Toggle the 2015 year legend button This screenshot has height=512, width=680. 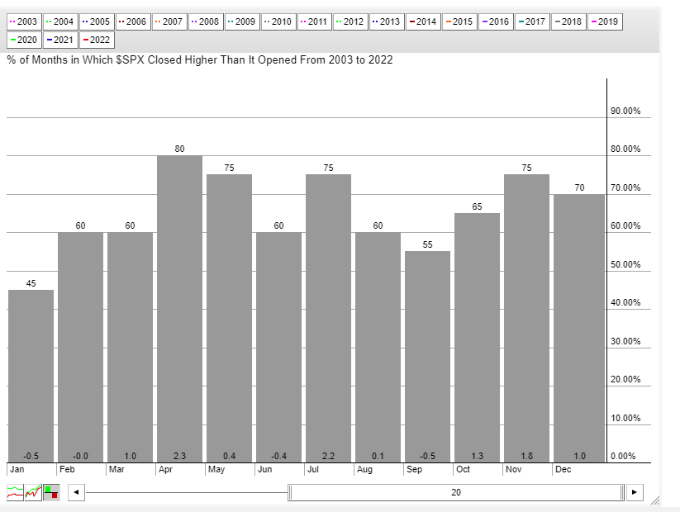coord(459,21)
